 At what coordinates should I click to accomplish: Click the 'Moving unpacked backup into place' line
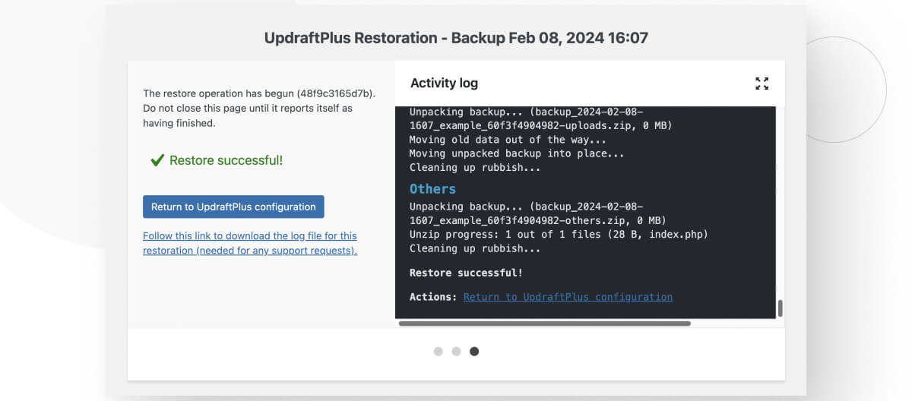(x=517, y=153)
